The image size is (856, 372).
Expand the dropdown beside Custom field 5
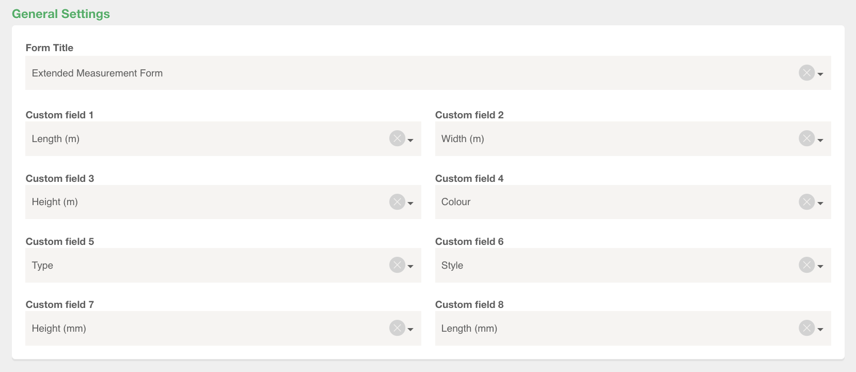410,267
